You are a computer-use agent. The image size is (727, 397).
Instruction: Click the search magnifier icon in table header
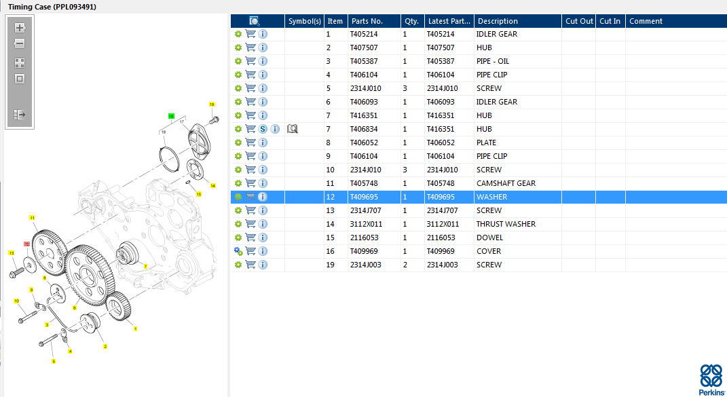(254, 21)
